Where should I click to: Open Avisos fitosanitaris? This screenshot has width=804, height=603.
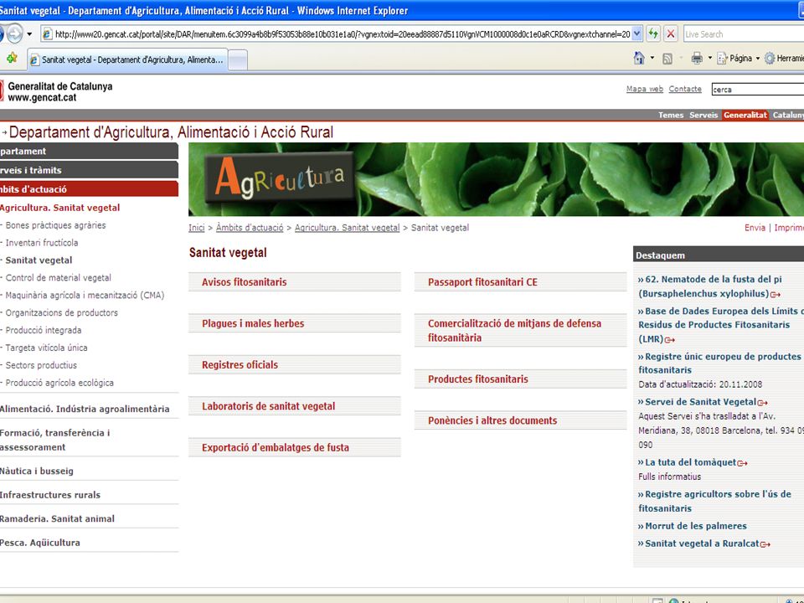pos(244,282)
